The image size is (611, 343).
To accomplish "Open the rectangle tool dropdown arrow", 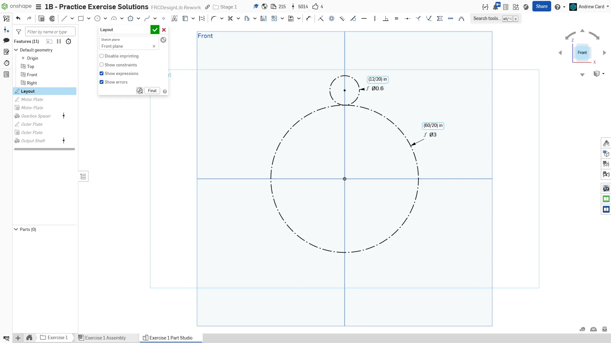I will (x=89, y=18).
